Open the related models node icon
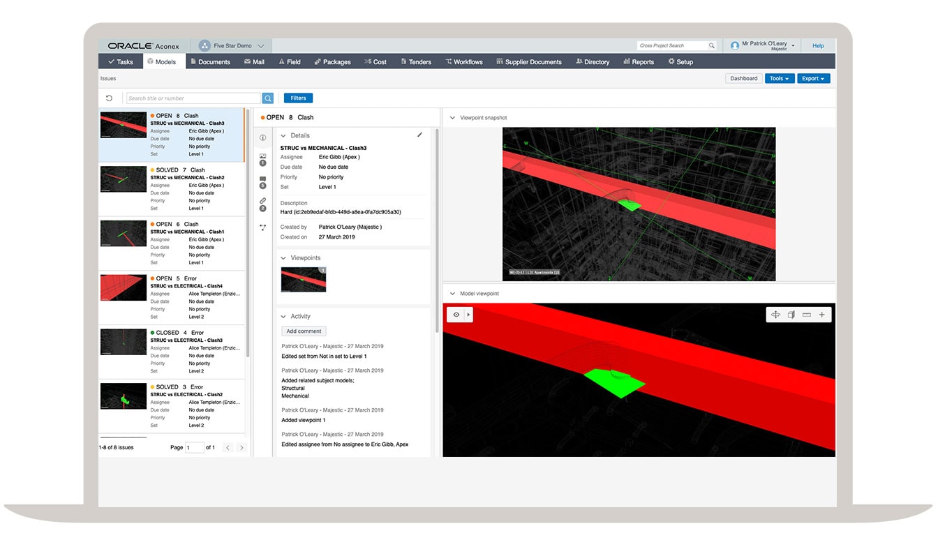This screenshot has width=938, height=533. [263, 227]
